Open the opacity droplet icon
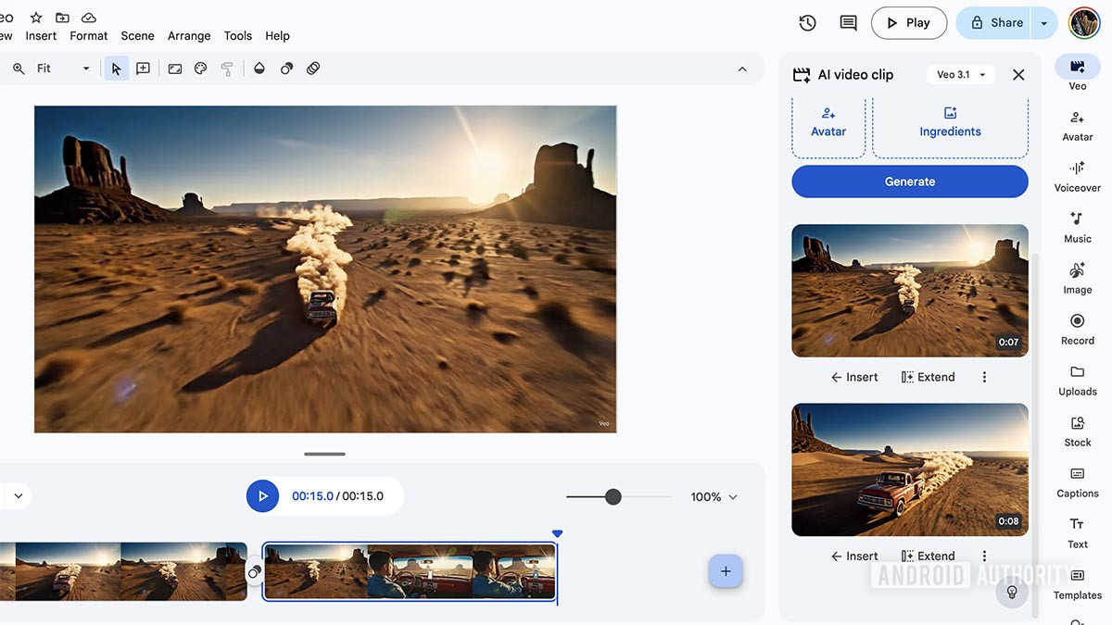Image resolution: width=1112 pixels, height=625 pixels. click(x=259, y=69)
